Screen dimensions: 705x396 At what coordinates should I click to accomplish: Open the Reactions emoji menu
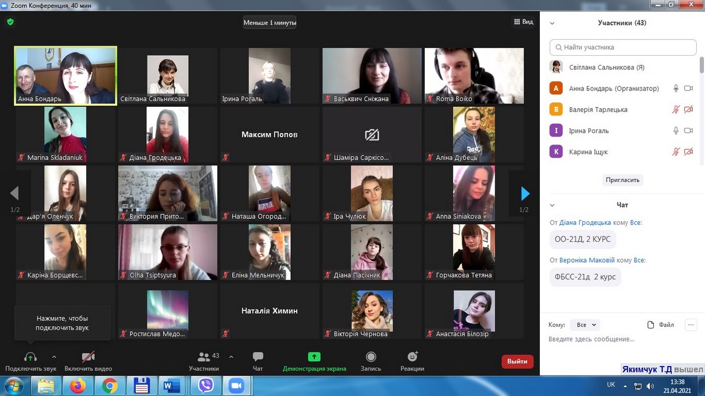point(412,357)
